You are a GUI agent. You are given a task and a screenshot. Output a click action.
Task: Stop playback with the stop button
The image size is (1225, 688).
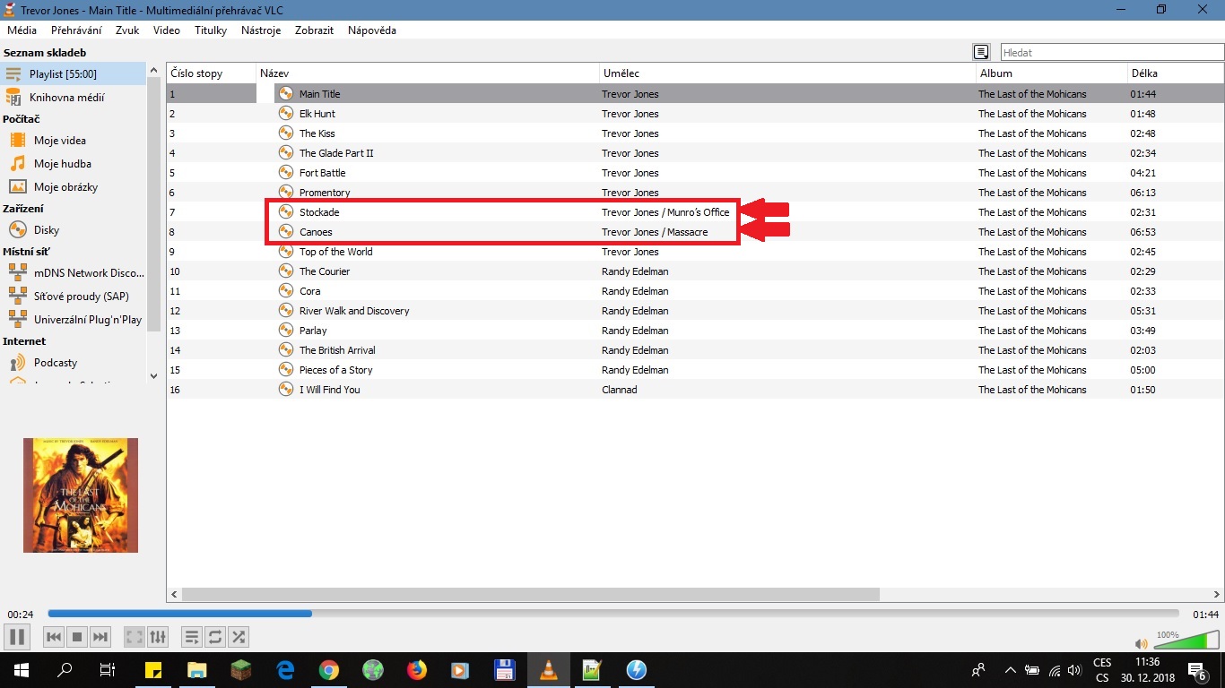[x=77, y=637]
